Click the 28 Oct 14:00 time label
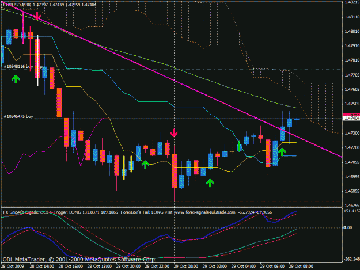The width and height of the screenshot is (360, 270). point(42,267)
